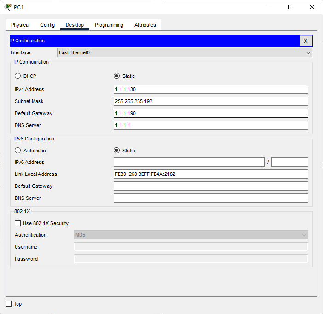
Task: Maximize the PC1 window
Action: [291, 7]
